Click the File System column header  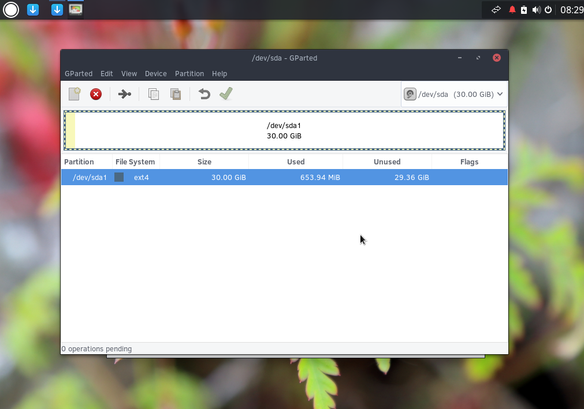(136, 162)
